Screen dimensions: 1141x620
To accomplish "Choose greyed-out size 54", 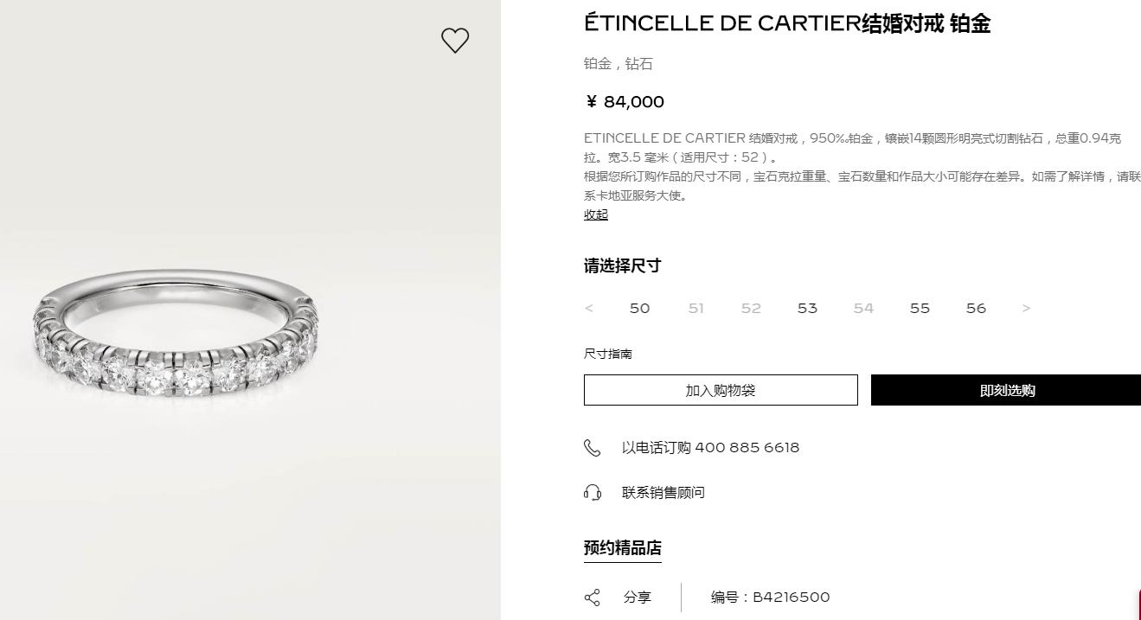I will 863,309.
